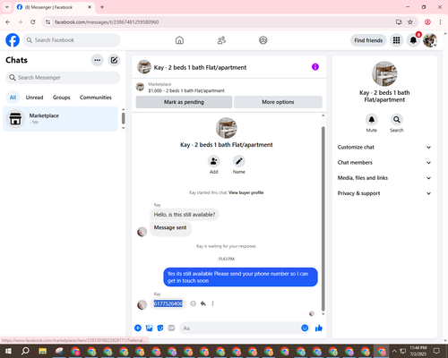Bookmark this page with star icon

(410, 22)
